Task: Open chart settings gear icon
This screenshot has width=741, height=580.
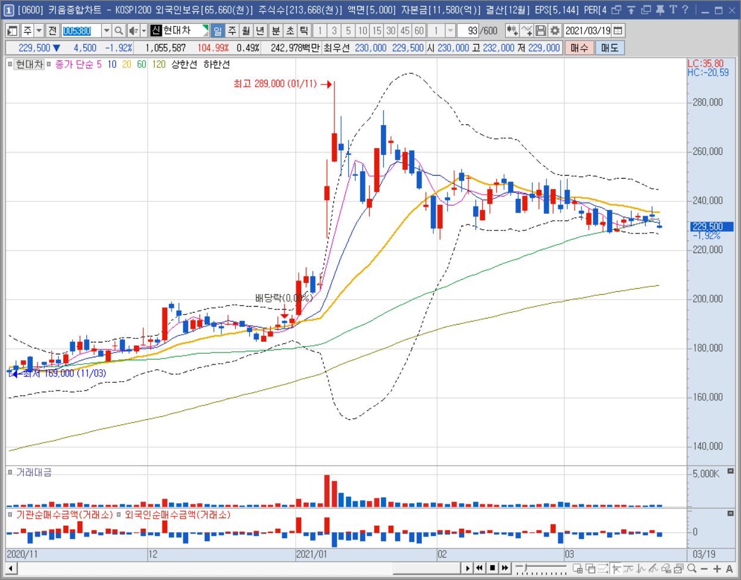Action: click(555, 30)
